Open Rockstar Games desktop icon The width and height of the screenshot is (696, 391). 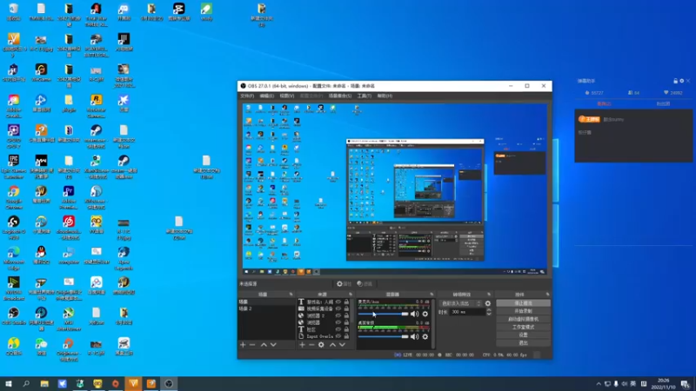point(96,105)
